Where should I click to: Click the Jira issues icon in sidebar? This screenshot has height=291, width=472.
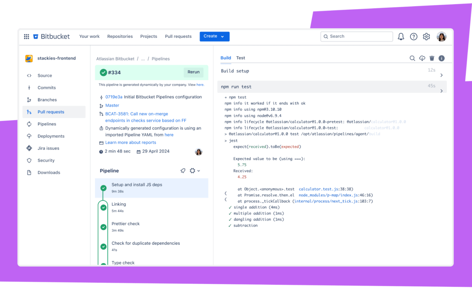(29, 148)
